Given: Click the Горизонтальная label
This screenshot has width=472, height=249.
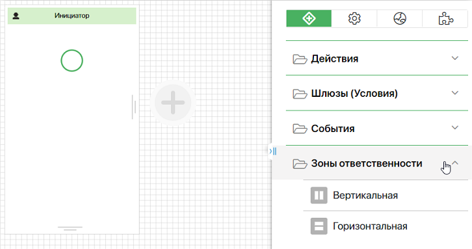Looking at the screenshot, I should (x=370, y=226).
